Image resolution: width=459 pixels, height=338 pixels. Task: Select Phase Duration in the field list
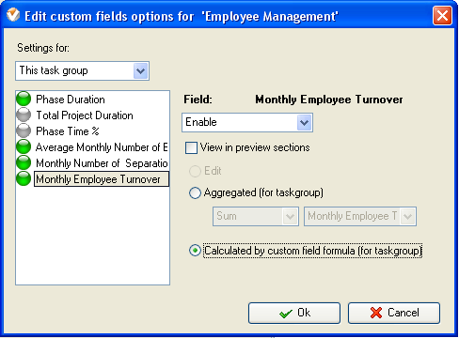[71, 100]
